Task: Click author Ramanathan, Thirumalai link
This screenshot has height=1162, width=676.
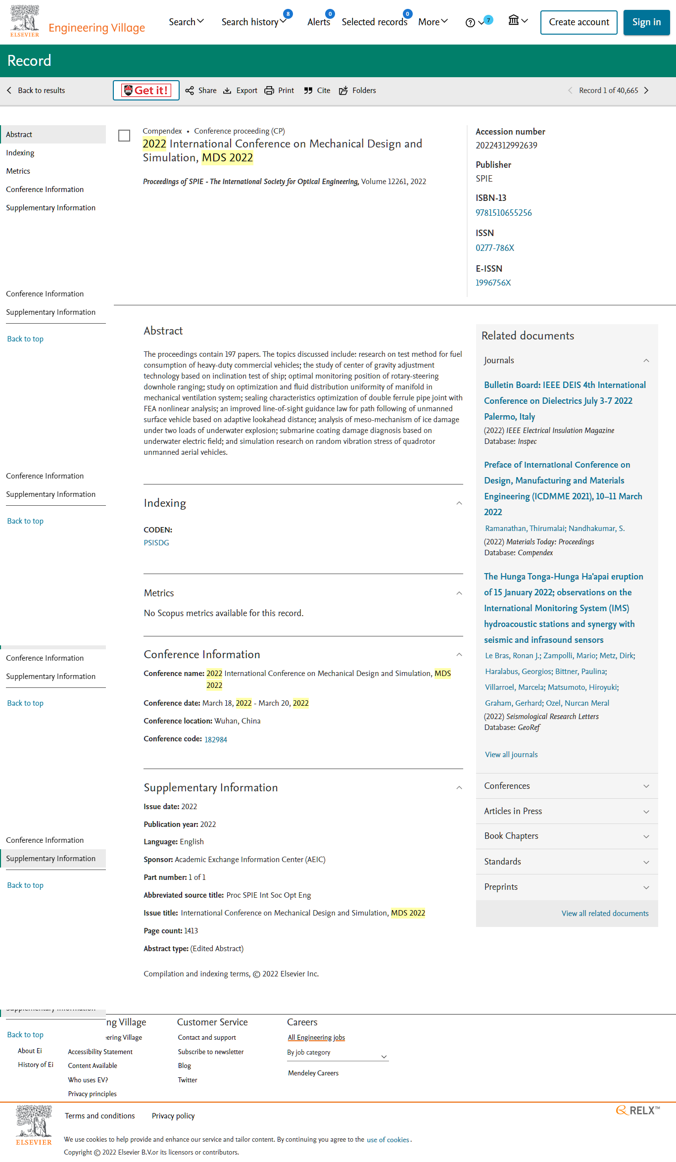Action: tap(526, 529)
